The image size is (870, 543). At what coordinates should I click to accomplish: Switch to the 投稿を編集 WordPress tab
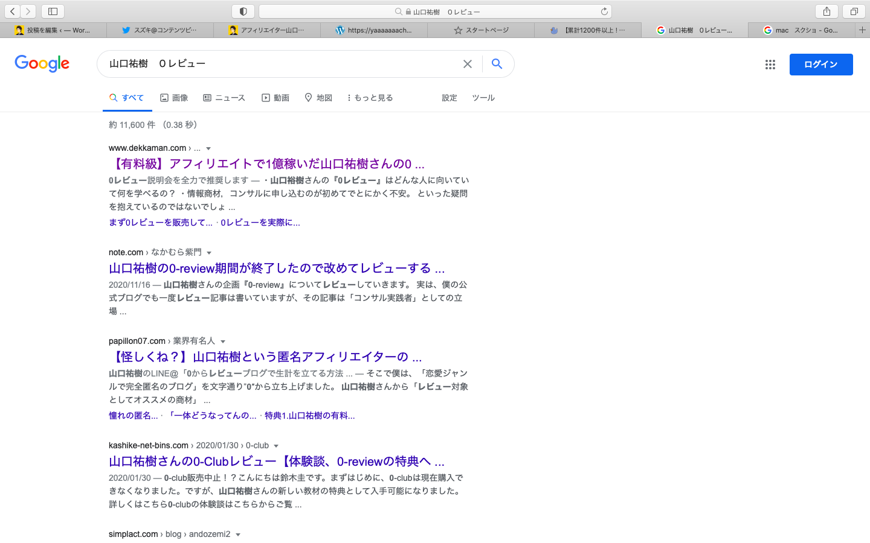(x=53, y=30)
